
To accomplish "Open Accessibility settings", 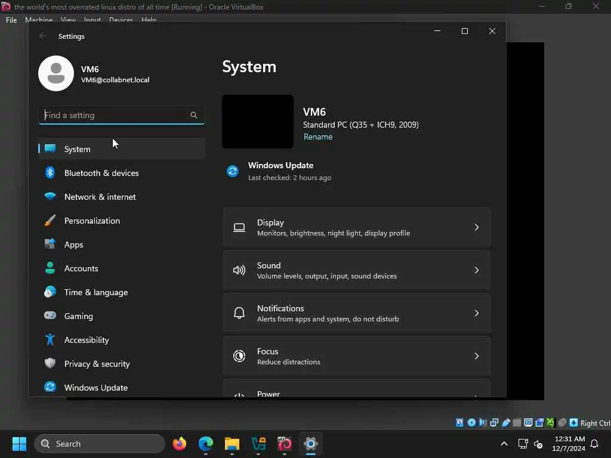I will 122,340.
